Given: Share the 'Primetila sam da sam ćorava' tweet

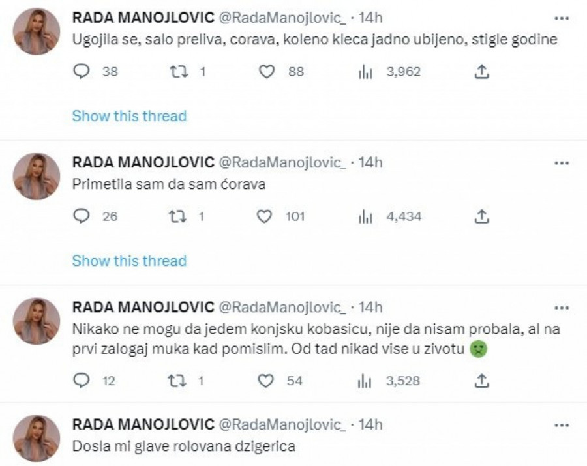Looking at the screenshot, I should [481, 216].
